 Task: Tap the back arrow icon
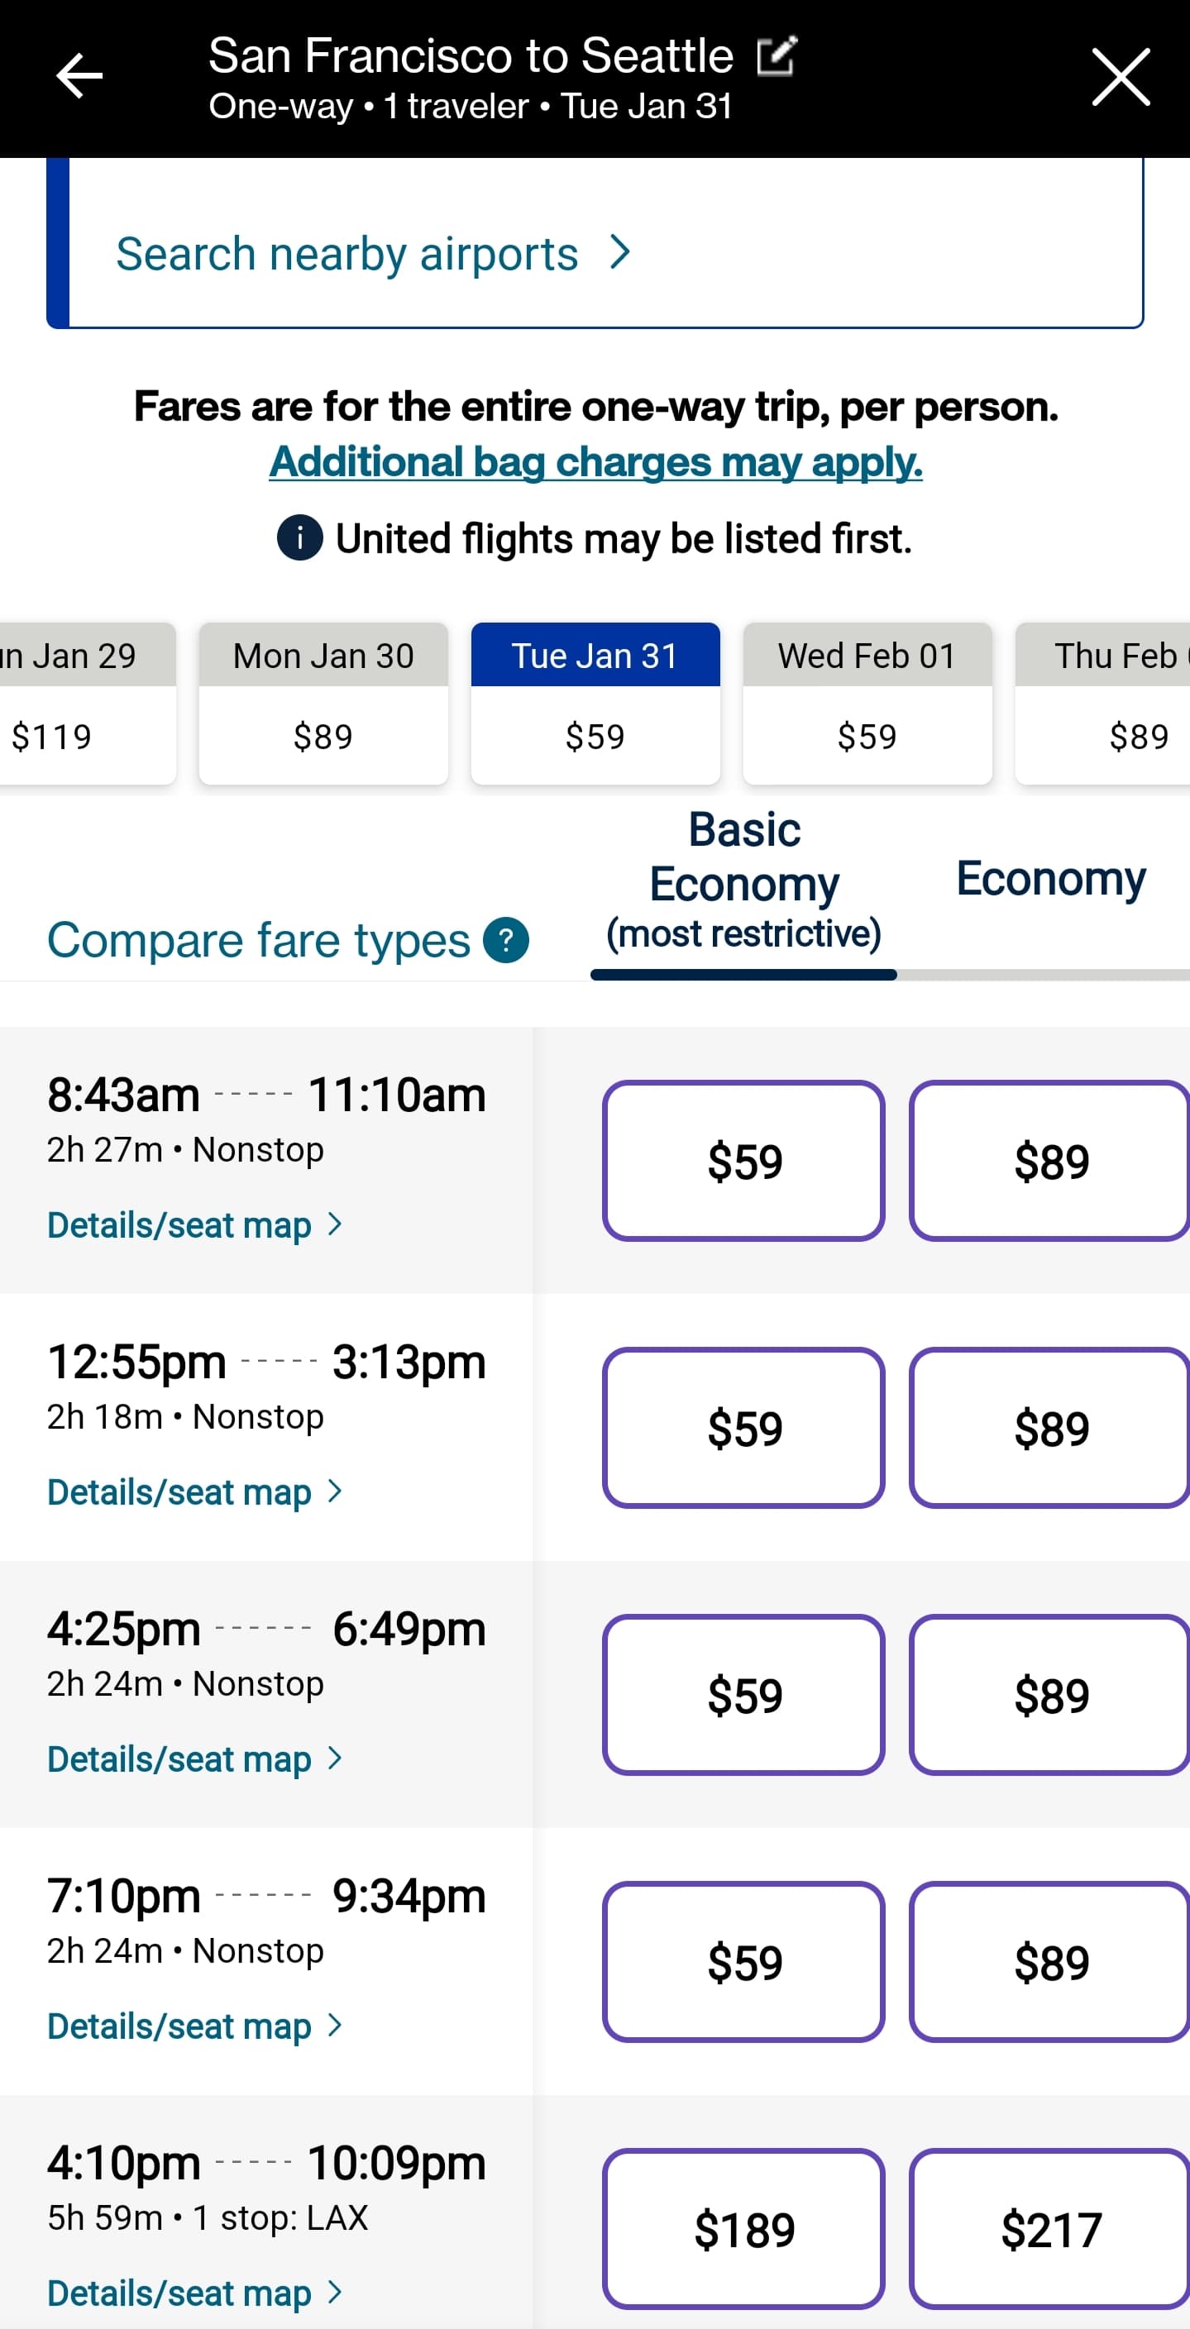click(79, 76)
